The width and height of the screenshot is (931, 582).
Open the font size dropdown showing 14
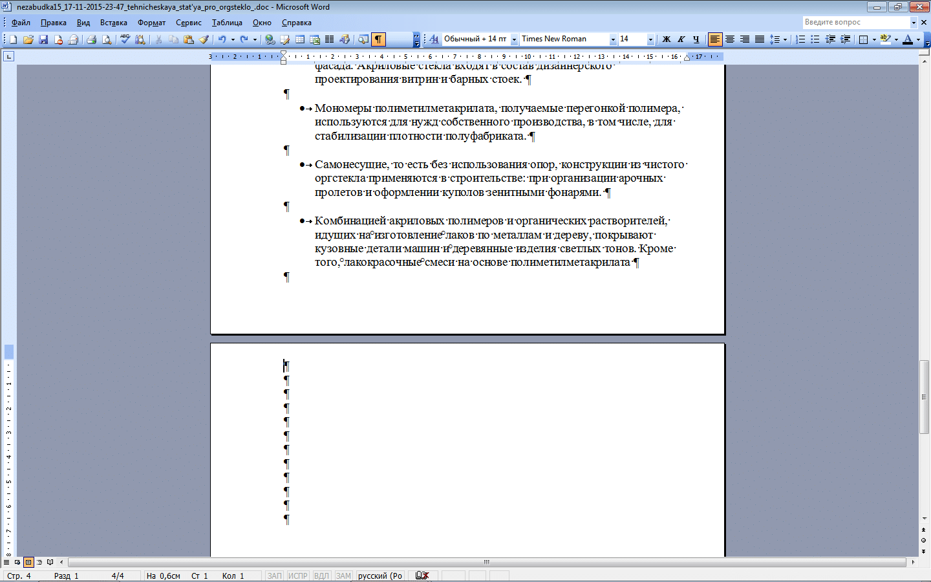click(x=650, y=39)
